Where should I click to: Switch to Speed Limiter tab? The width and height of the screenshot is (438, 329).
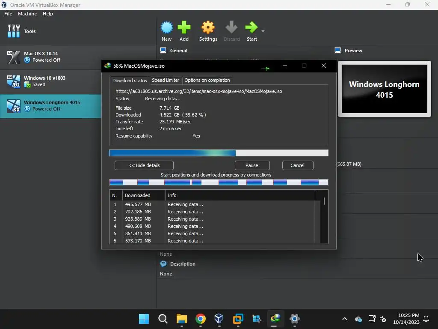point(166,80)
